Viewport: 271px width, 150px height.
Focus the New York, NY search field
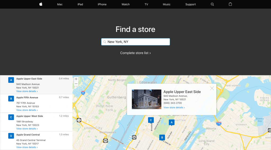point(135,42)
